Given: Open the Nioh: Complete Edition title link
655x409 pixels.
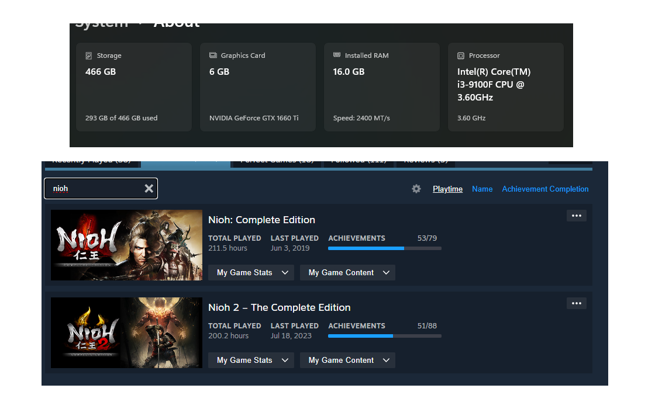Looking at the screenshot, I should point(261,220).
